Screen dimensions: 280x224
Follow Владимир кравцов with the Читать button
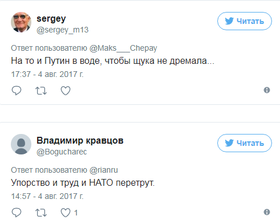tap(245, 143)
